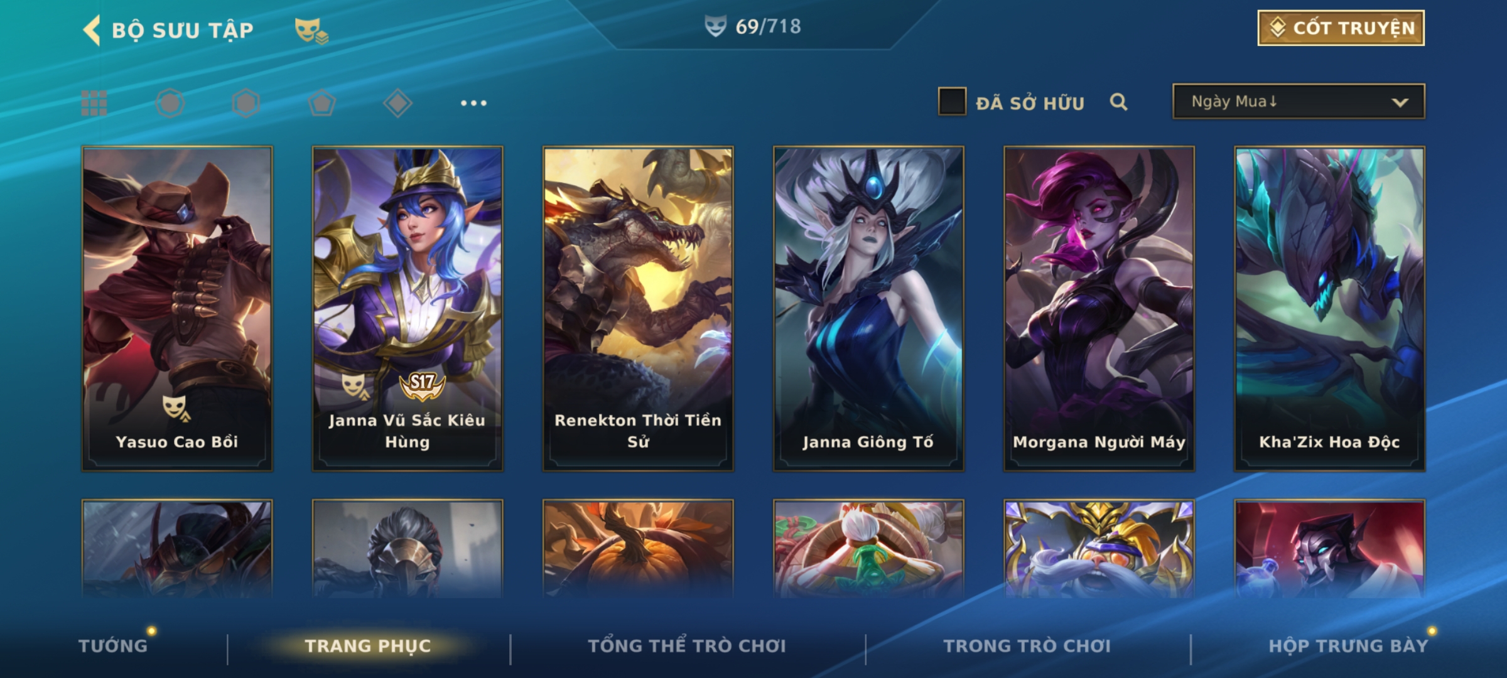Select the first hexagon rarity filter
Image resolution: width=1507 pixels, height=678 pixels.
coord(170,103)
